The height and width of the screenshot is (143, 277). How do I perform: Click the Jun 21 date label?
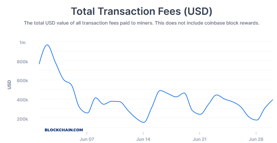click(200, 139)
